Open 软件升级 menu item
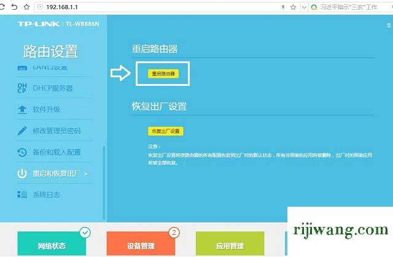393x257 pixels. (x=47, y=109)
